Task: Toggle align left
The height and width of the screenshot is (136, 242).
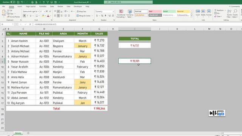Action: point(55,16)
